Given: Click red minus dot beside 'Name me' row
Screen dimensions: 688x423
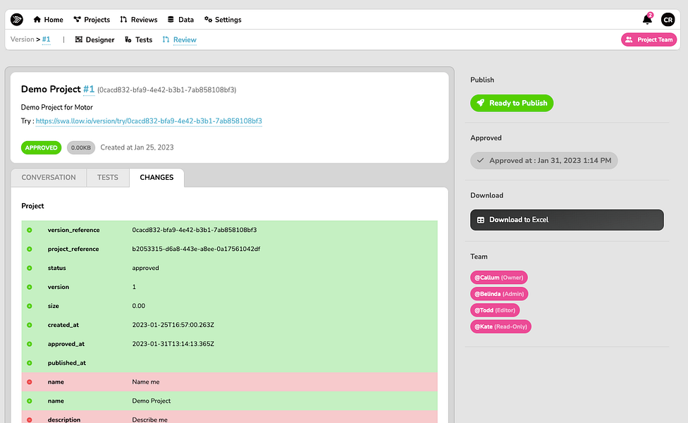Looking at the screenshot, I should (30, 381).
